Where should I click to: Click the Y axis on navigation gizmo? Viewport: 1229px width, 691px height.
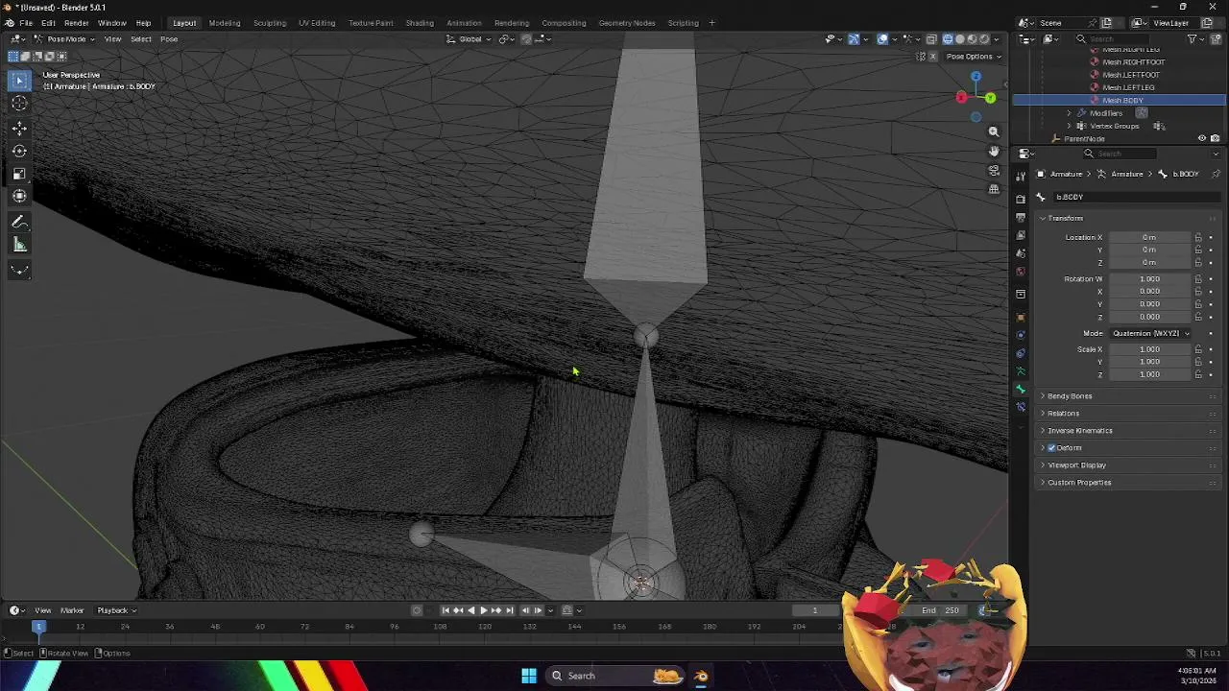point(990,97)
